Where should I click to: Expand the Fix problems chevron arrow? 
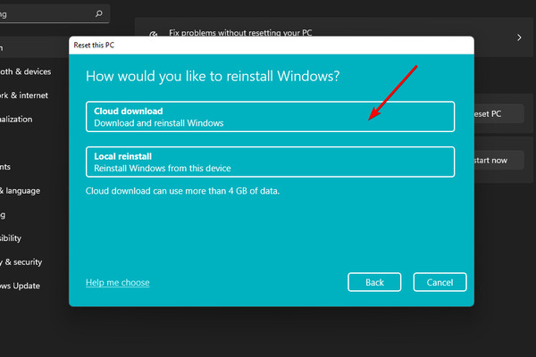click(519, 37)
